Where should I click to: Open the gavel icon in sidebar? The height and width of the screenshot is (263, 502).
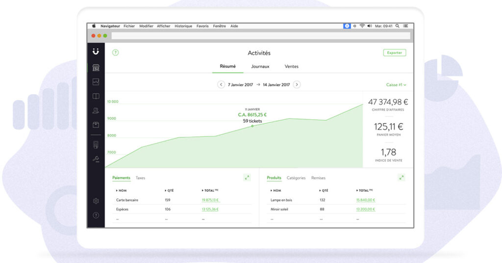coord(96,159)
